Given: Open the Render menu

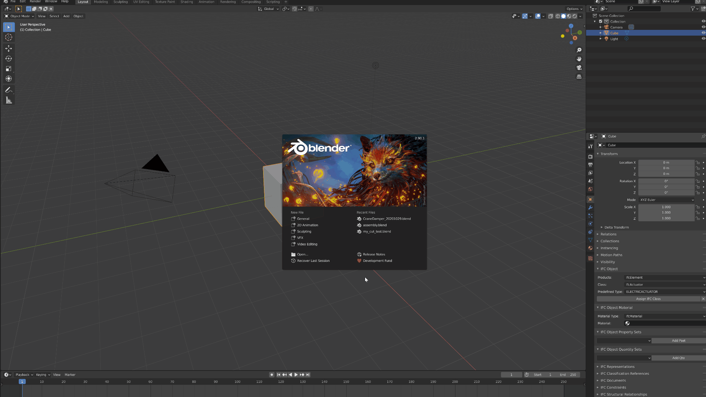Looking at the screenshot, I should (35, 2).
